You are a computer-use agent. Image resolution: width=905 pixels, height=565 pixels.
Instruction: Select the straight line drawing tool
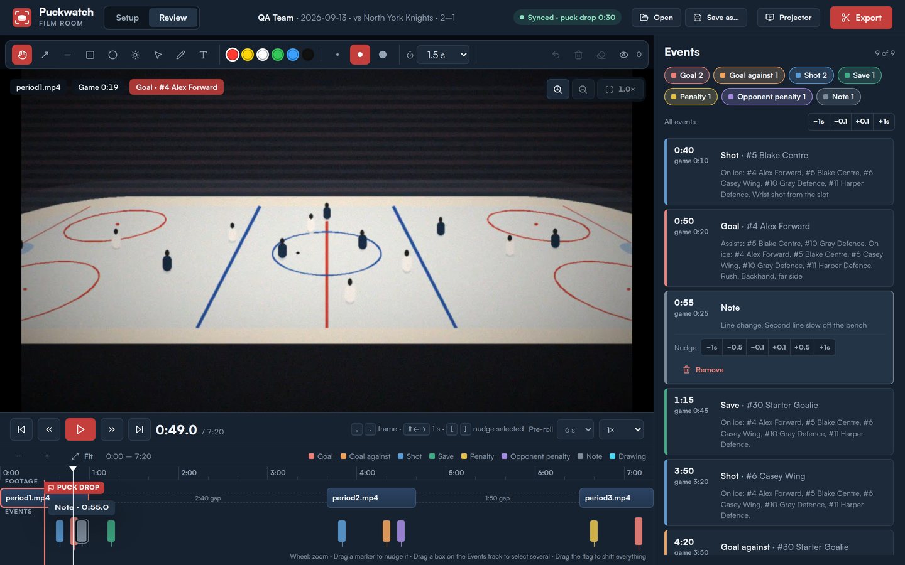point(67,55)
